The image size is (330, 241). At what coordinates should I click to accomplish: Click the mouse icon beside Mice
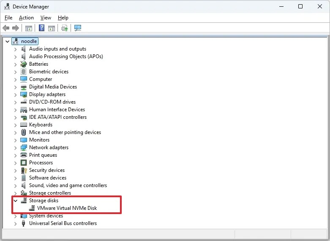click(24, 132)
